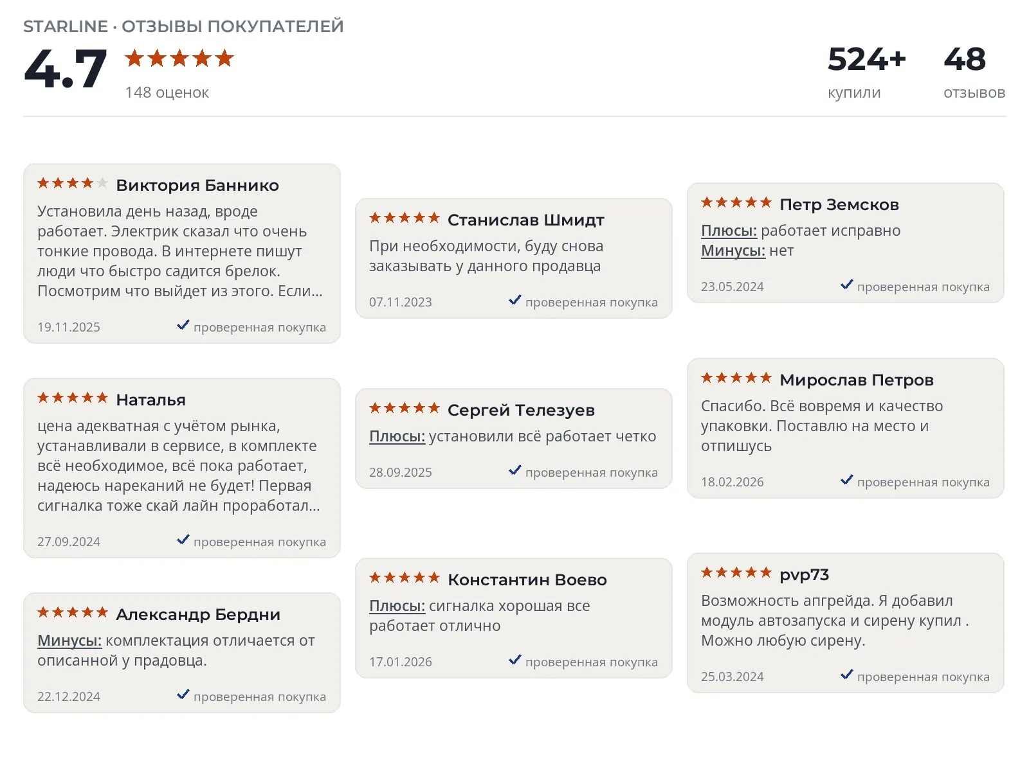
Task: Click the overall five-star rating beside 4.7
Action: click(179, 58)
